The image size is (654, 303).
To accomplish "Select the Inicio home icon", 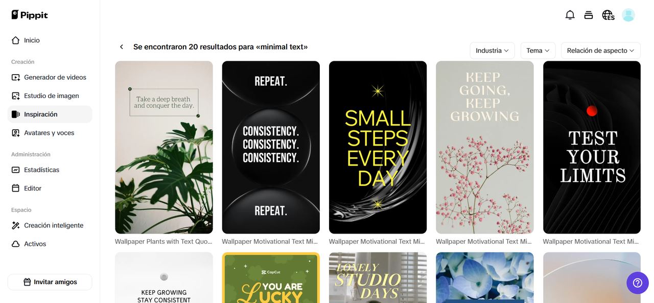I will [x=15, y=40].
